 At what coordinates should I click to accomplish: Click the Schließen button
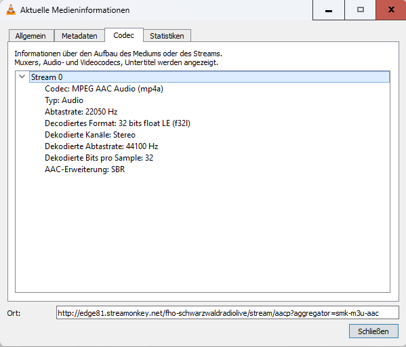373,331
